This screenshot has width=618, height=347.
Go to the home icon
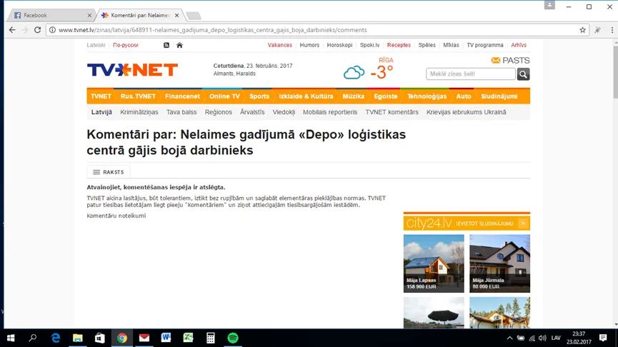tap(179, 45)
